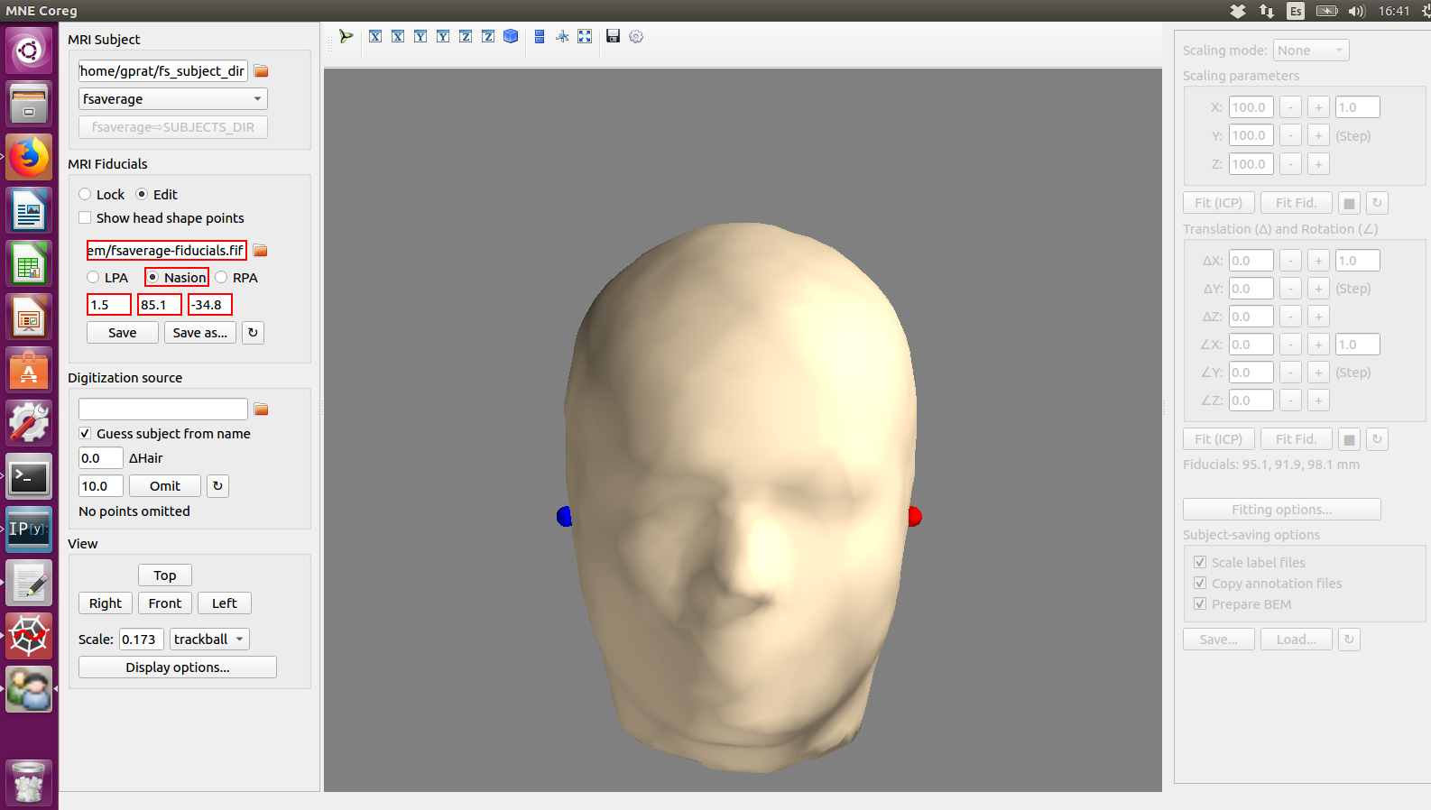Reset omitted points with refresh icon beside Omit
The image size is (1431, 810).
217,486
